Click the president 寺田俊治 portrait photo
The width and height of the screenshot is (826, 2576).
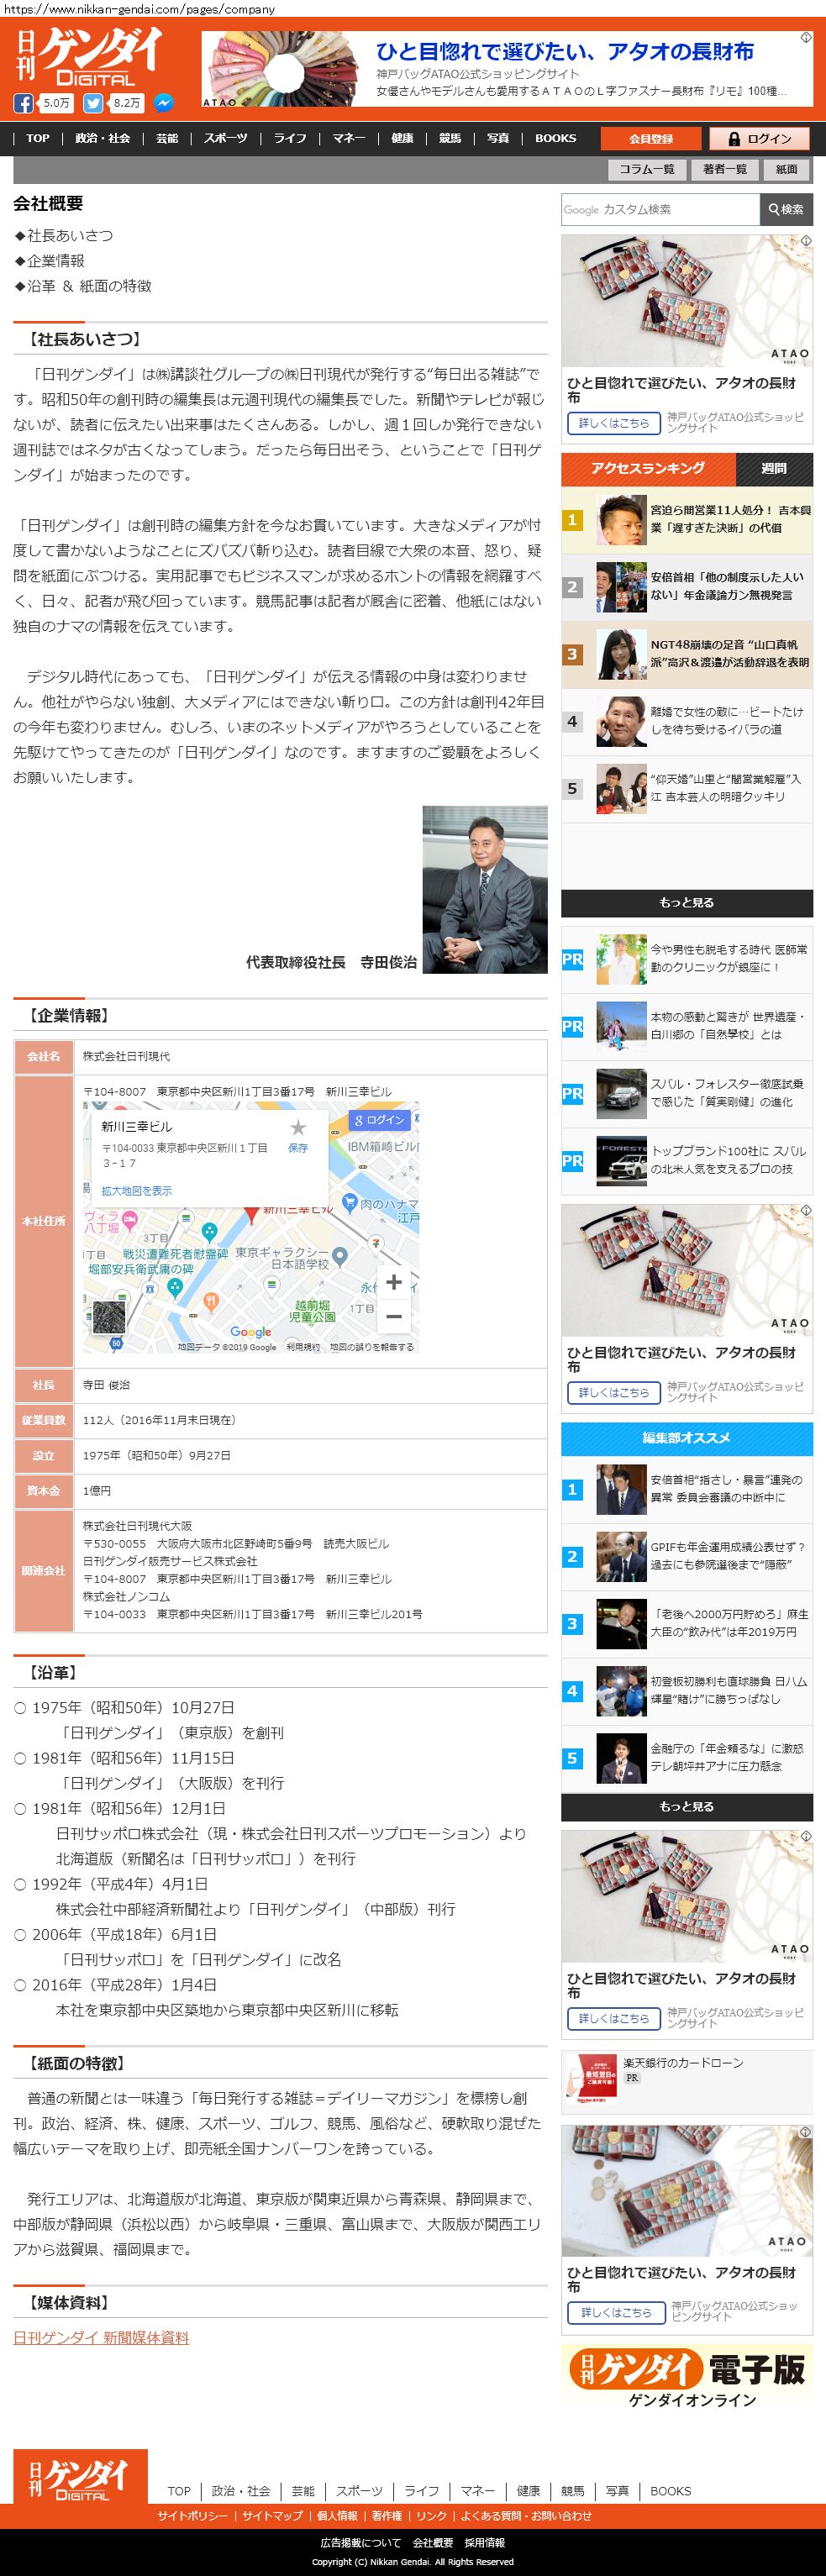[x=485, y=889]
